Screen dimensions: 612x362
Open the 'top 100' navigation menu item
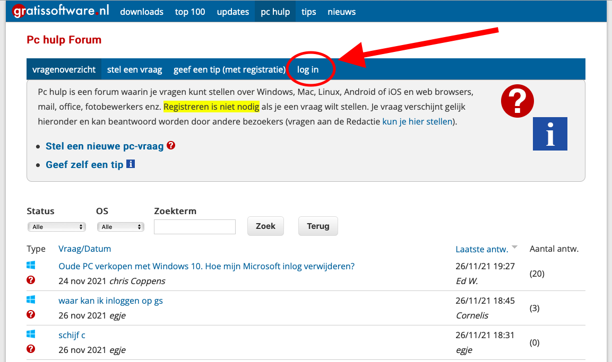[x=190, y=12]
